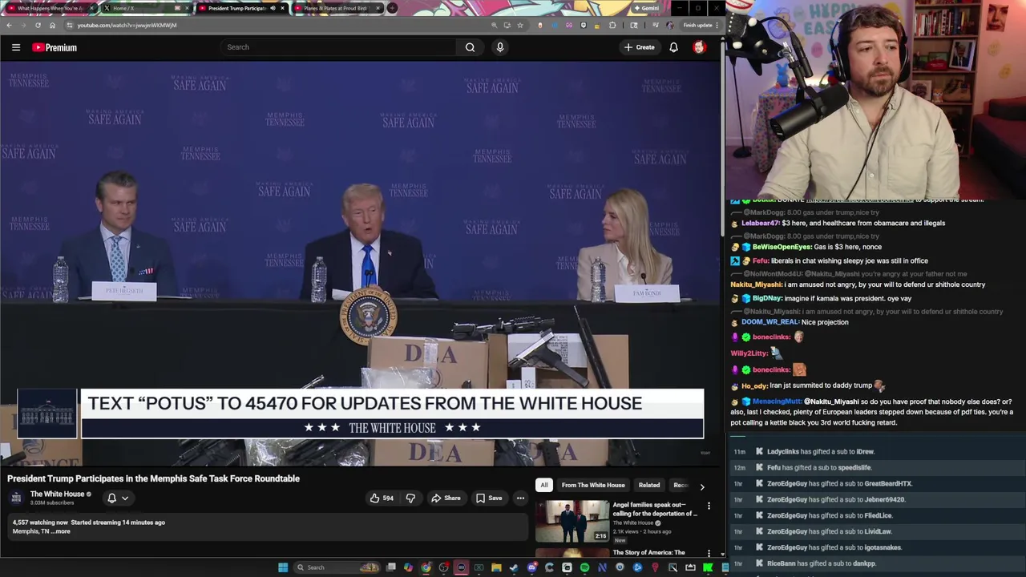Open Discord from the taskbar
This screenshot has height=577, width=1026.
click(531, 567)
